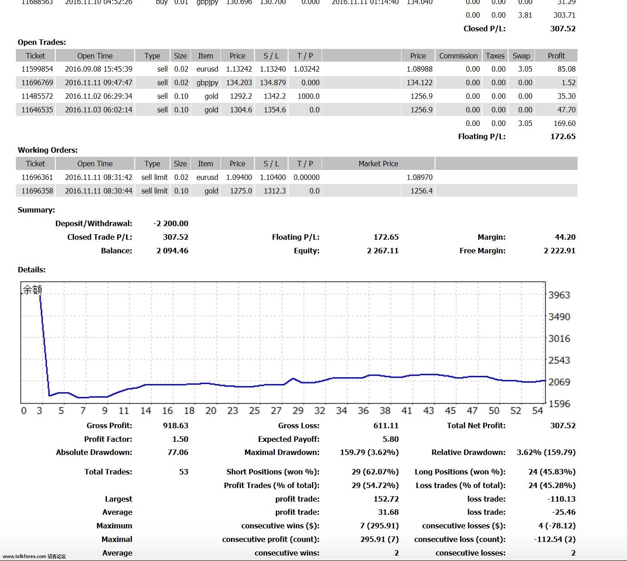Click open time 2016.11.03 06:02:14
This screenshot has width=627, height=561.
(x=98, y=110)
